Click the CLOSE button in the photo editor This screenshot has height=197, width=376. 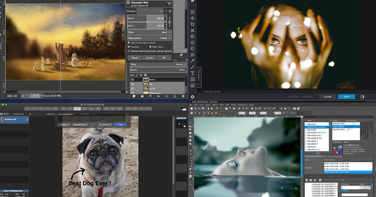coord(328,97)
